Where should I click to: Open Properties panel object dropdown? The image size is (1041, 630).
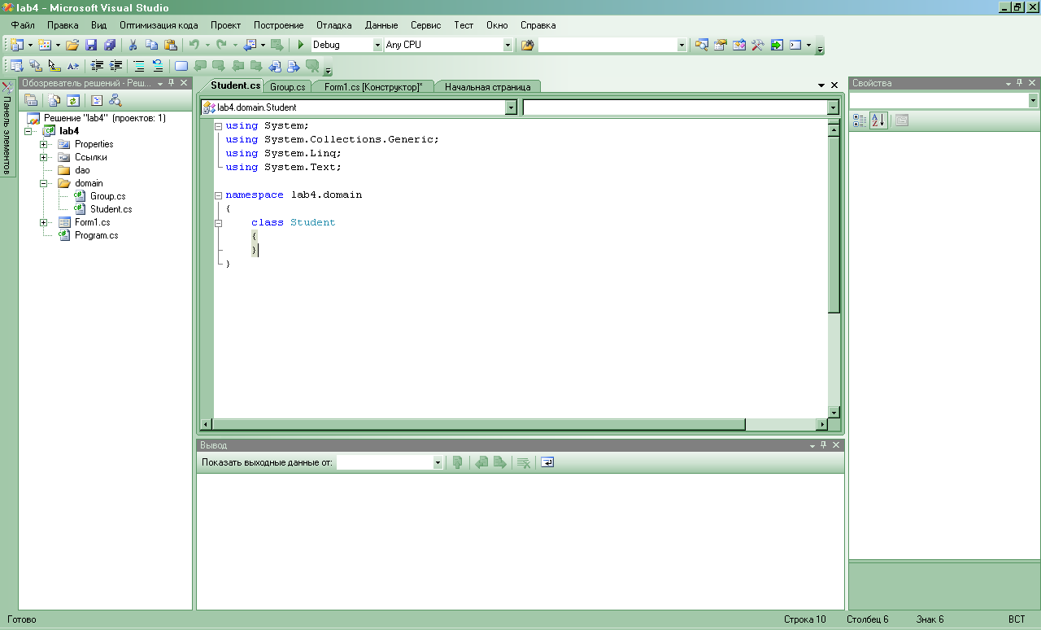tap(1033, 100)
